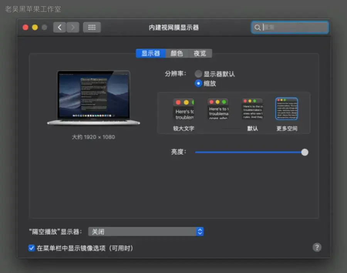
Task: Click the 大约 1920 × 1080 text
Action: pos(93,137)
